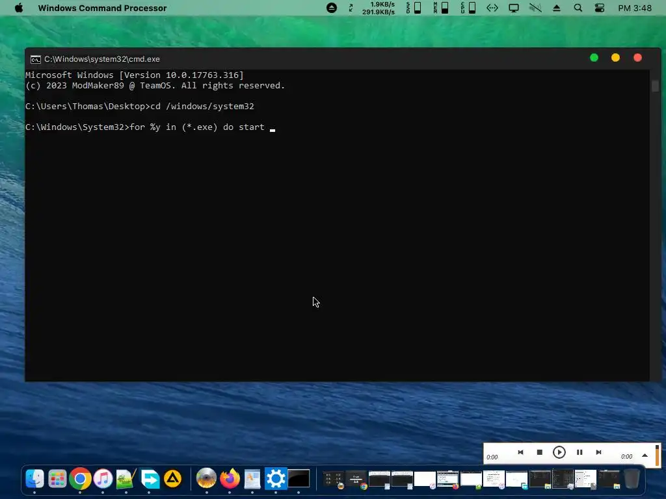This screenshot has width=666, height=499.
Task: Open iTunes music app in dock
Action: click(x=103, y=479)
